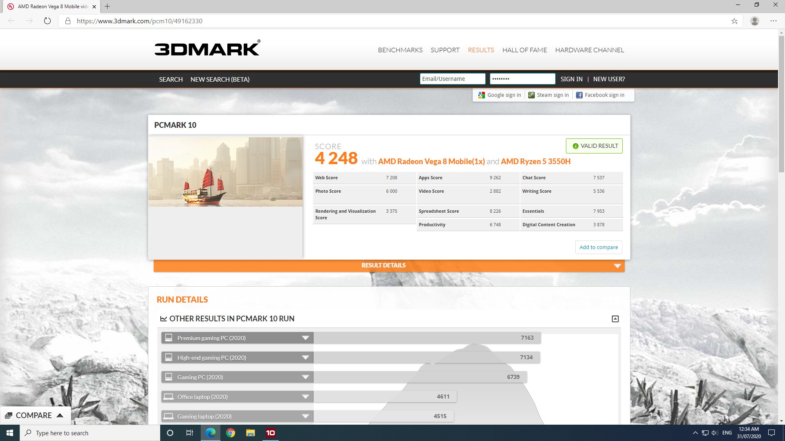Screen dimensions: 785x441
Task: Open the browser settings ellipsis menu
Action: [x=774, y=21]
